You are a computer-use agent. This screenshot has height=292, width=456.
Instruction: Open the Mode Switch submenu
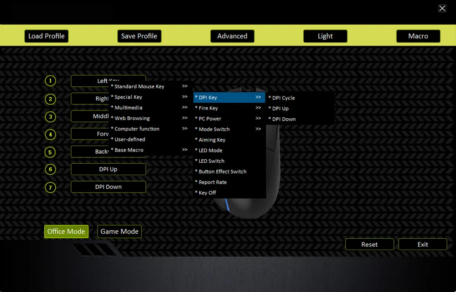pos(229,129)
